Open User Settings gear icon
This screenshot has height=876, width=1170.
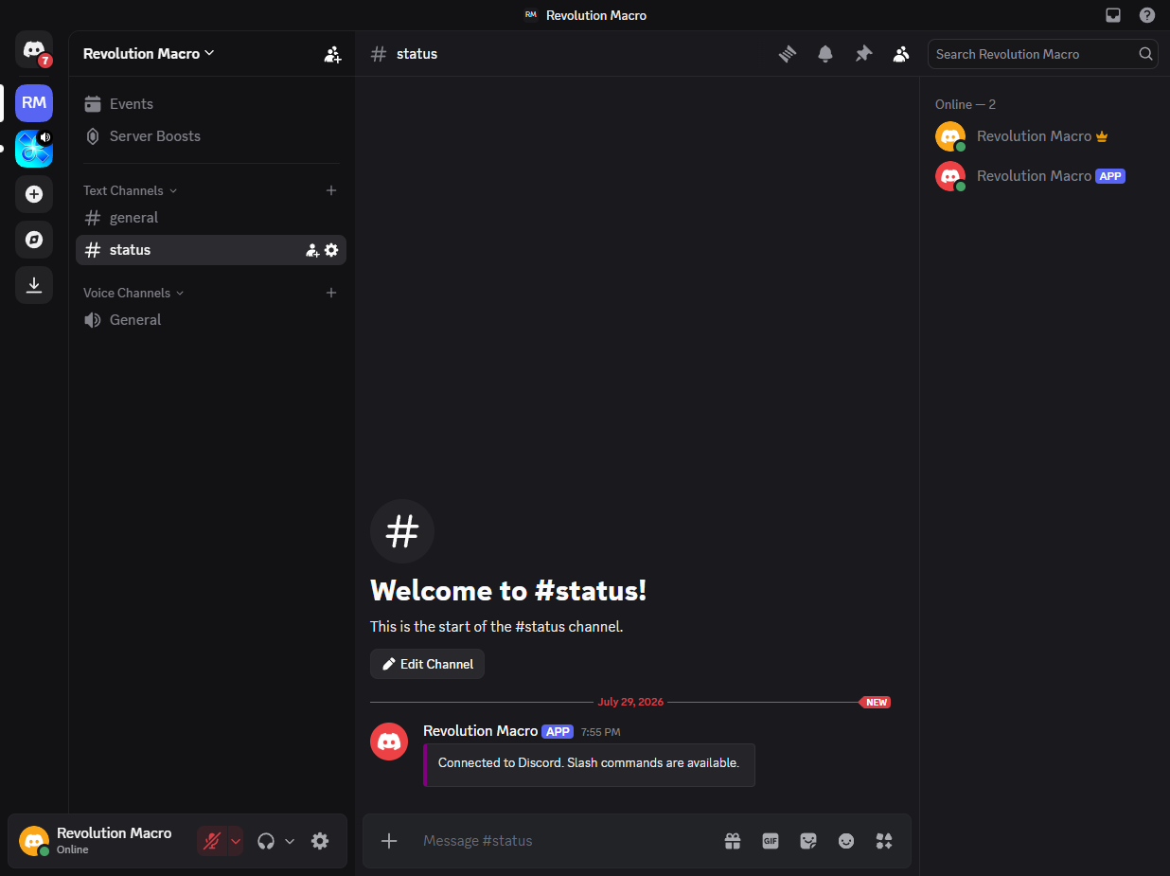pos(320,841)
